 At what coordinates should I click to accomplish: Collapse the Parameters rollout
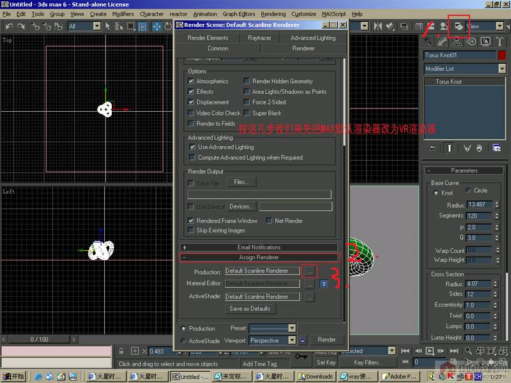pyautogui.click(x=464, y=170)
